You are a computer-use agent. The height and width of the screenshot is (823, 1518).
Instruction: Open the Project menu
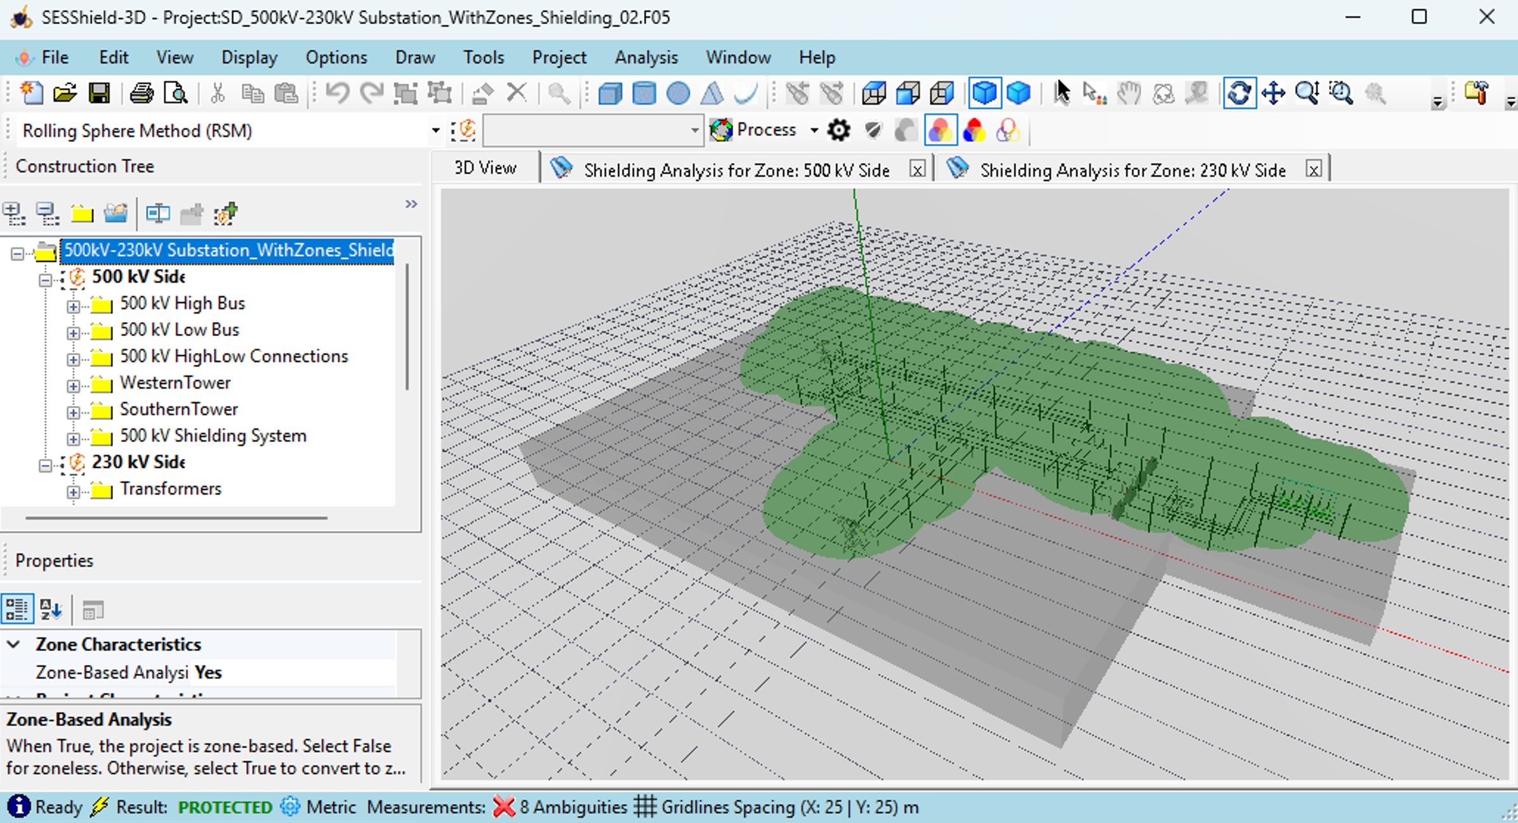(x=559, y=58)
